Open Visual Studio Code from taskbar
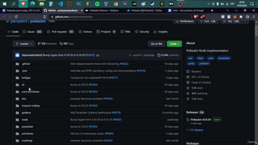Screen dimensions: 258x145 coord(60,4)
